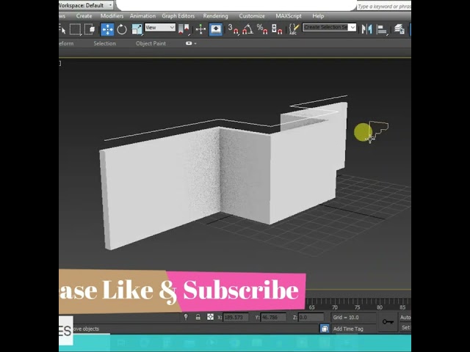Click frame 75 on the timeline

(x=357, y=307)
